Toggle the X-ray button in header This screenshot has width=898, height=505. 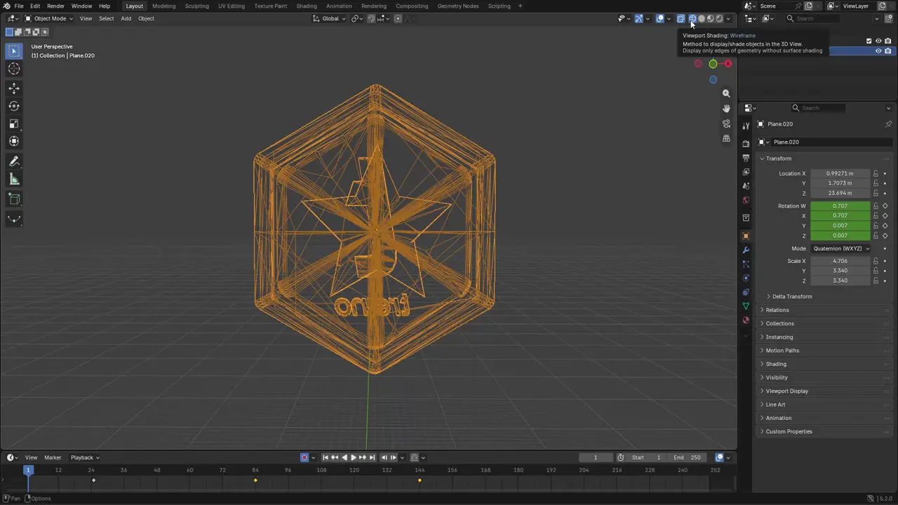[681, 18]
